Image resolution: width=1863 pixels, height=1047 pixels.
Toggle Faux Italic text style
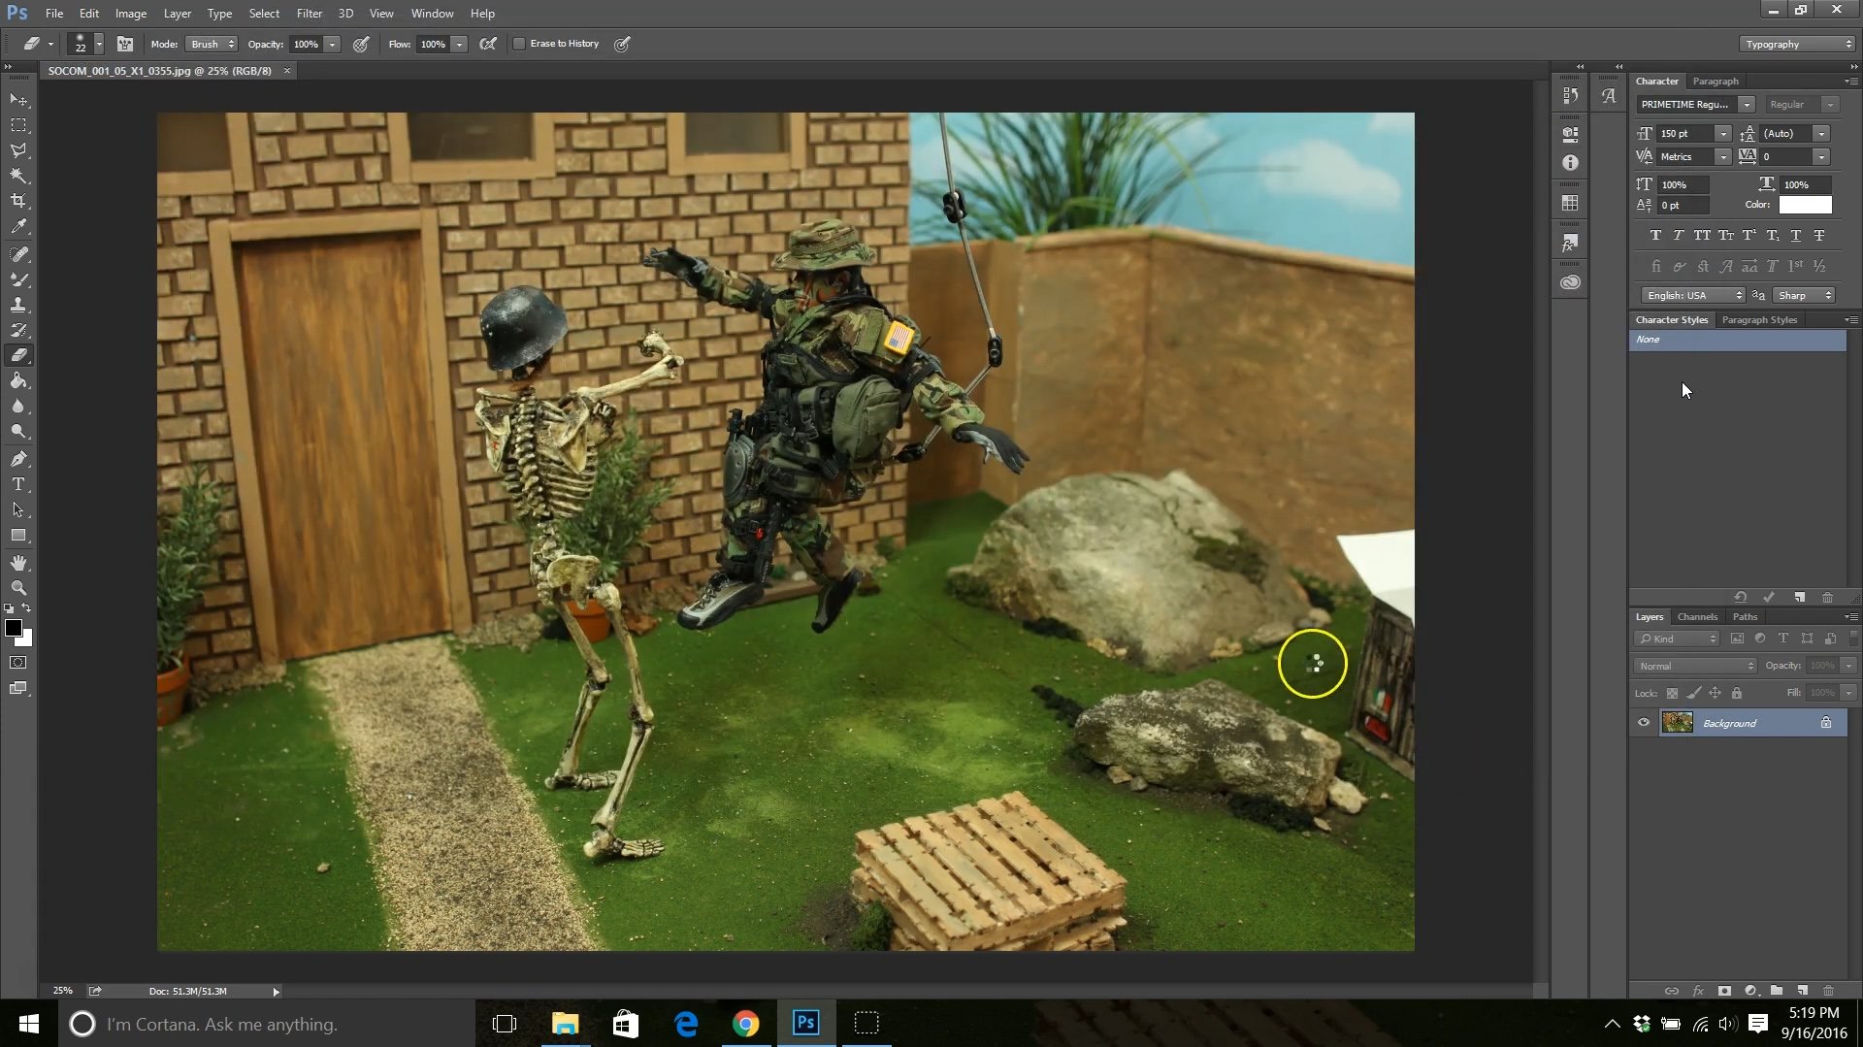click(1678, 235)
